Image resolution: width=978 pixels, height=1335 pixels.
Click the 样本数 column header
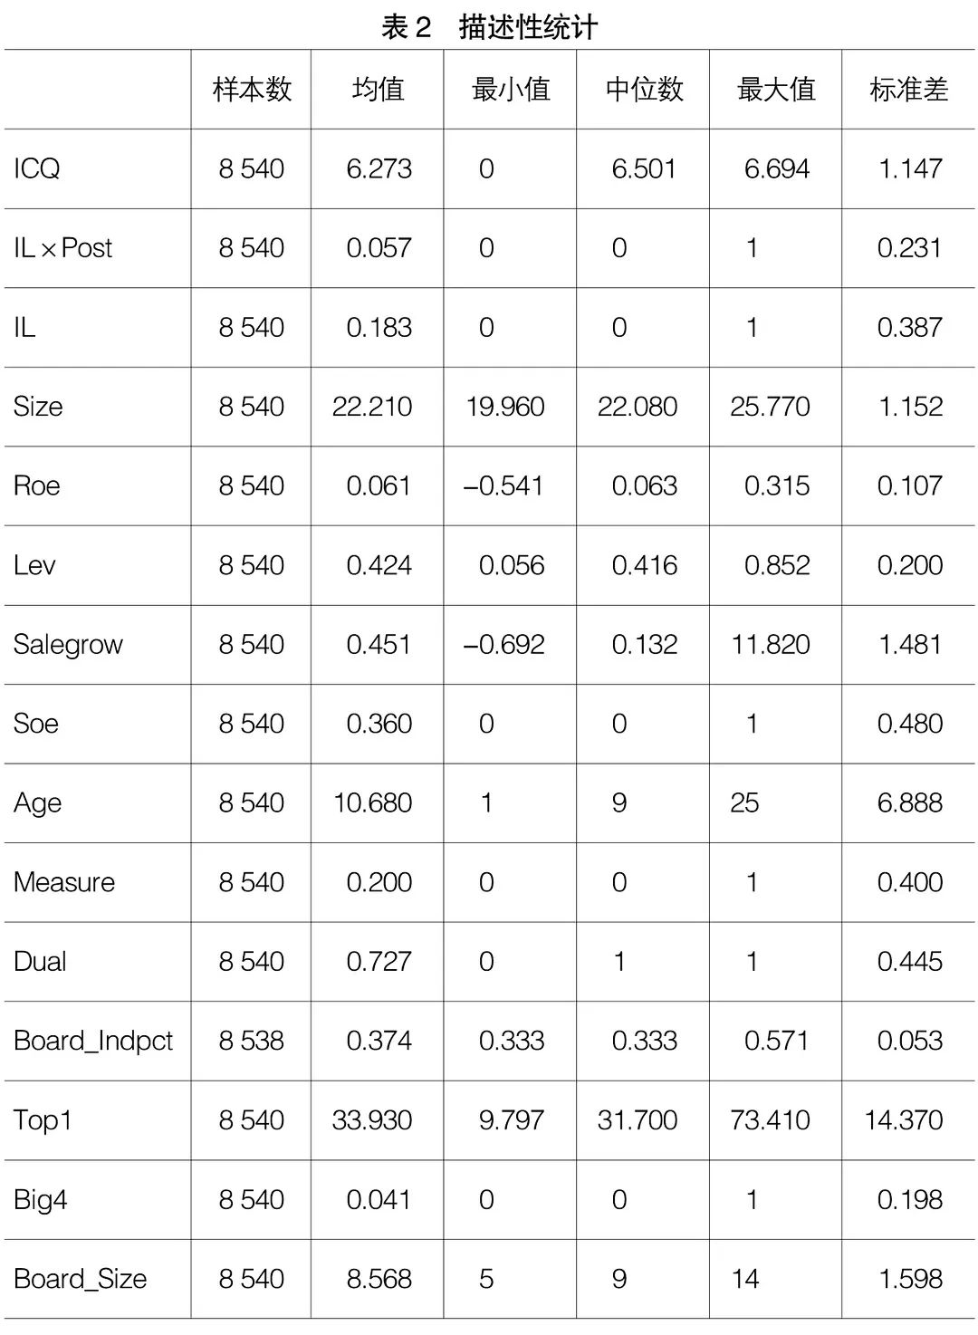[x=252, y=90]
